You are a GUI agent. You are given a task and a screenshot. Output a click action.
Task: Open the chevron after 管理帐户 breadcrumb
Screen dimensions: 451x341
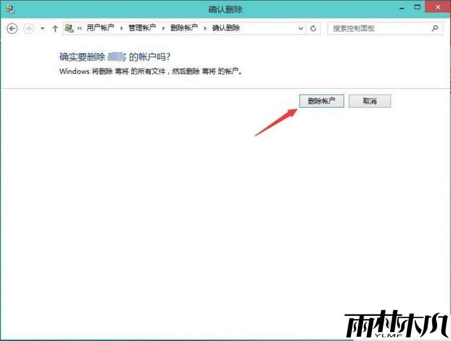(x=163, y=28)
